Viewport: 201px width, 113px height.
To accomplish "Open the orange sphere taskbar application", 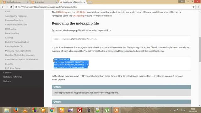I will [x=43, y=110].
